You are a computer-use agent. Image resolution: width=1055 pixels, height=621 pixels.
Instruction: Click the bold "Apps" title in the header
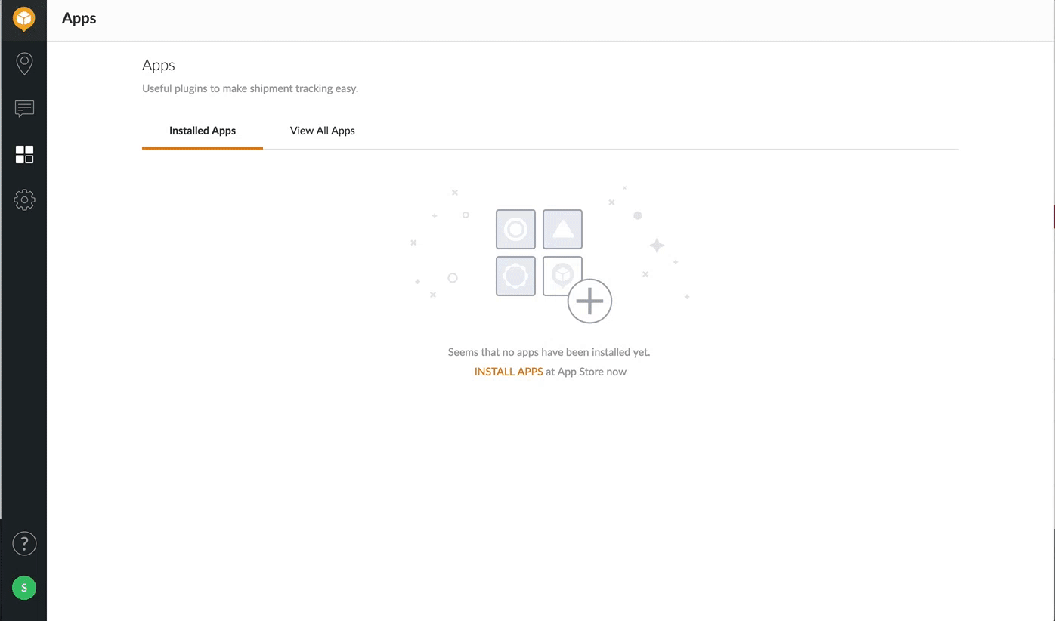click(x=79, y=19)
